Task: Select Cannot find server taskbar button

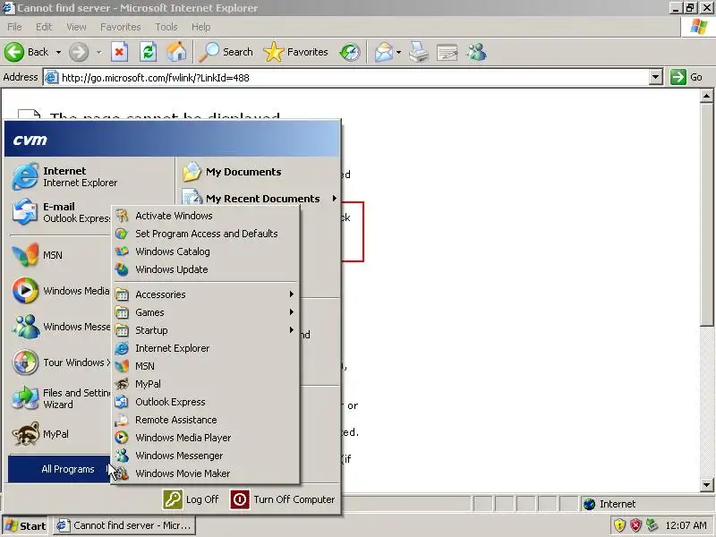Action: tap(124, 525)
